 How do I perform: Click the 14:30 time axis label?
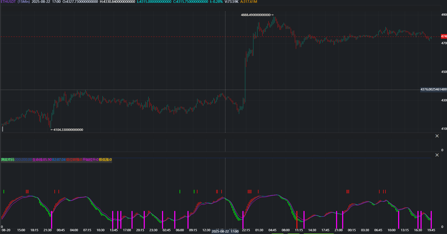312,230
